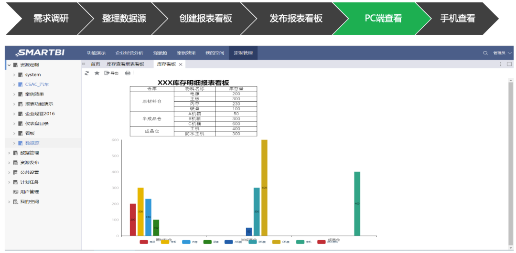Click the folder icon beside 仪表盘目录
Image resolution: width=516 pixels, height=253 pixels.
[x=21, y=124]
